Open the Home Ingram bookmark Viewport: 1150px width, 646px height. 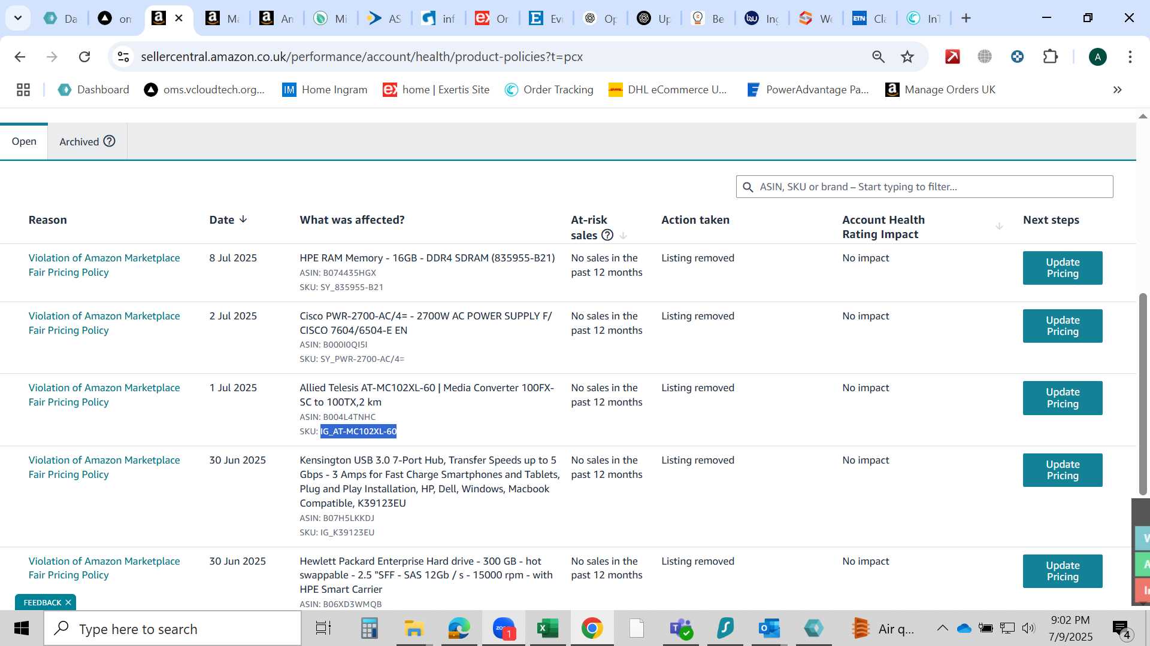tap(325, 90)
